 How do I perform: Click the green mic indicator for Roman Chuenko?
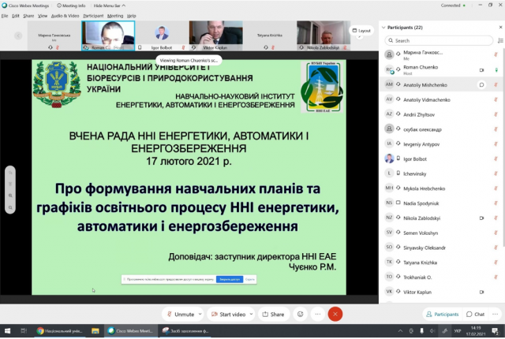(496, 70)
